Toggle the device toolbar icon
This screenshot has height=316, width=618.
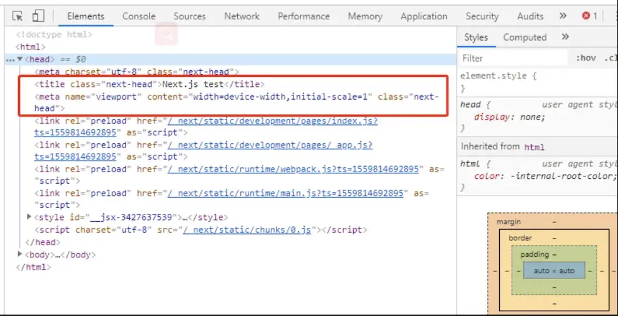38,16
